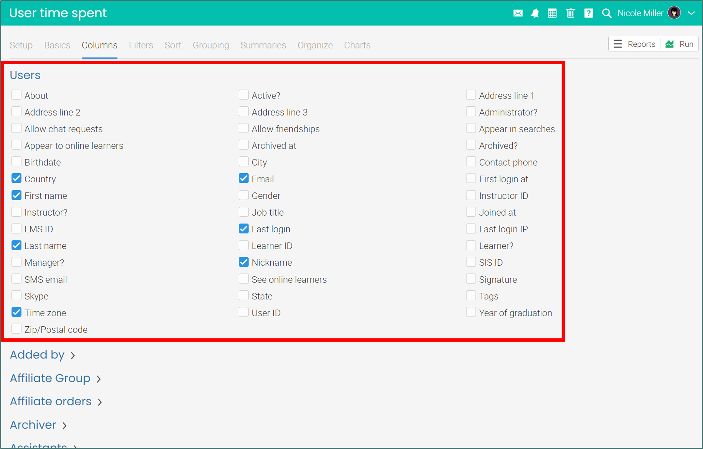Open the calendar grid icon
The height and width of the screenshot is (449, 703).
point(552,13)
